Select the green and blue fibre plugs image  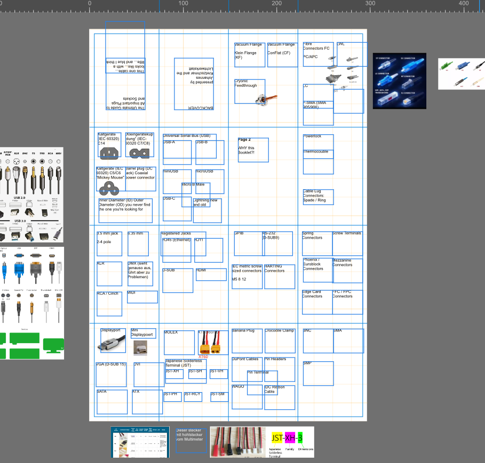click(x=462, y=74)
